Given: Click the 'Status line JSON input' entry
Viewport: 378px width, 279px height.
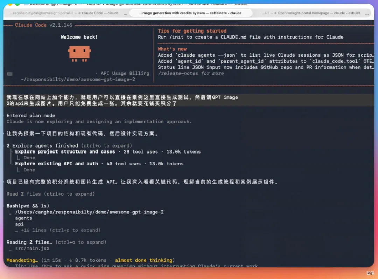Looking at the screenshot, I should click(266, 67).
